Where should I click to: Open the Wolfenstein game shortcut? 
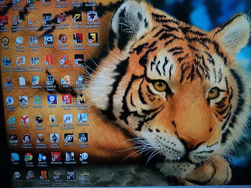click(x=56, y=157)
